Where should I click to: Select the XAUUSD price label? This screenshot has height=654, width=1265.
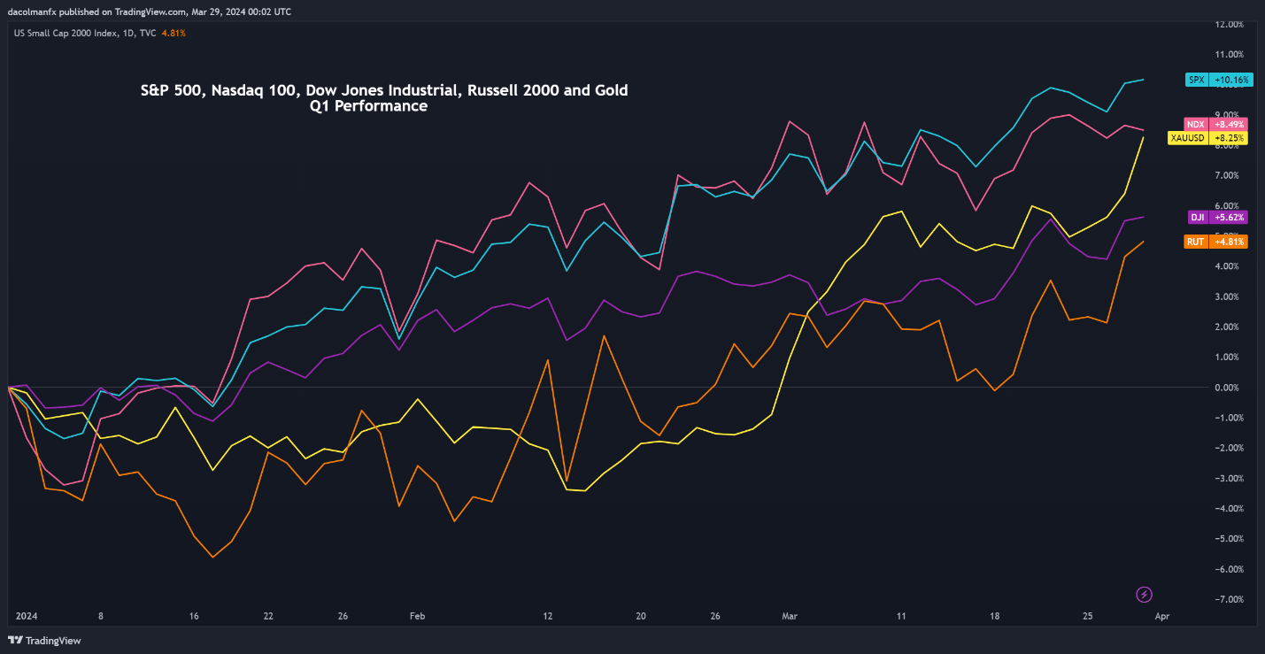(1207, 138)
